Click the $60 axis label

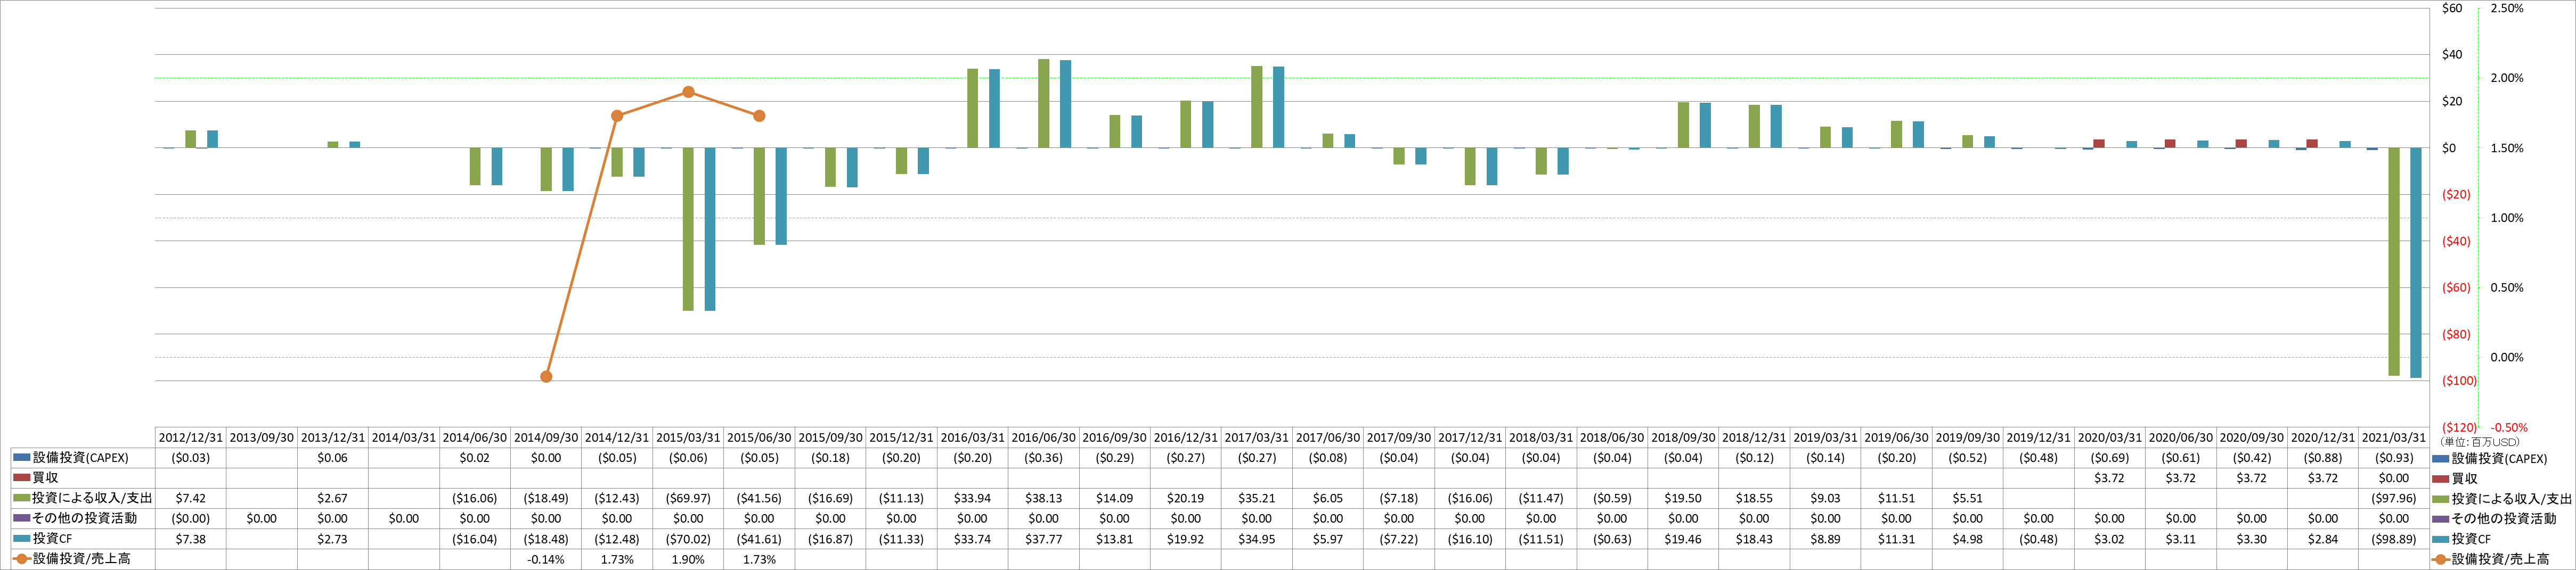coord(2452,8)
